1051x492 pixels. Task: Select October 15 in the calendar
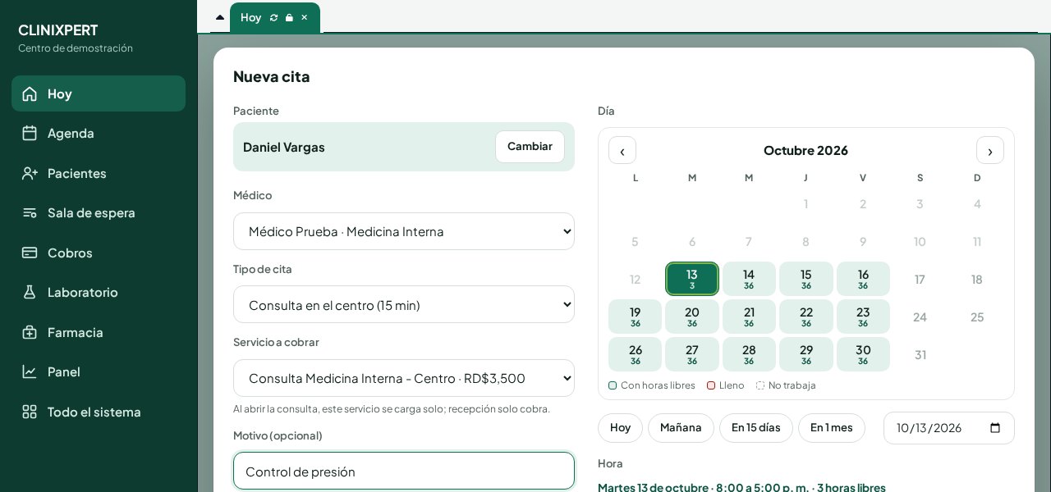tap(806, 279)
